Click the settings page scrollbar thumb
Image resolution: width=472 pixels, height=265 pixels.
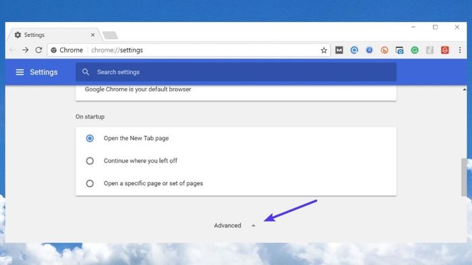tap(464, 177)
